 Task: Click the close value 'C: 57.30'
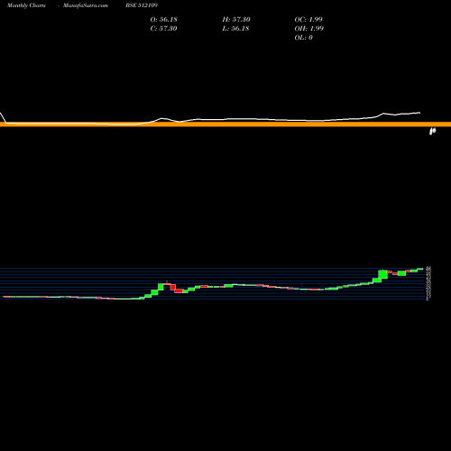pos(163,28)
